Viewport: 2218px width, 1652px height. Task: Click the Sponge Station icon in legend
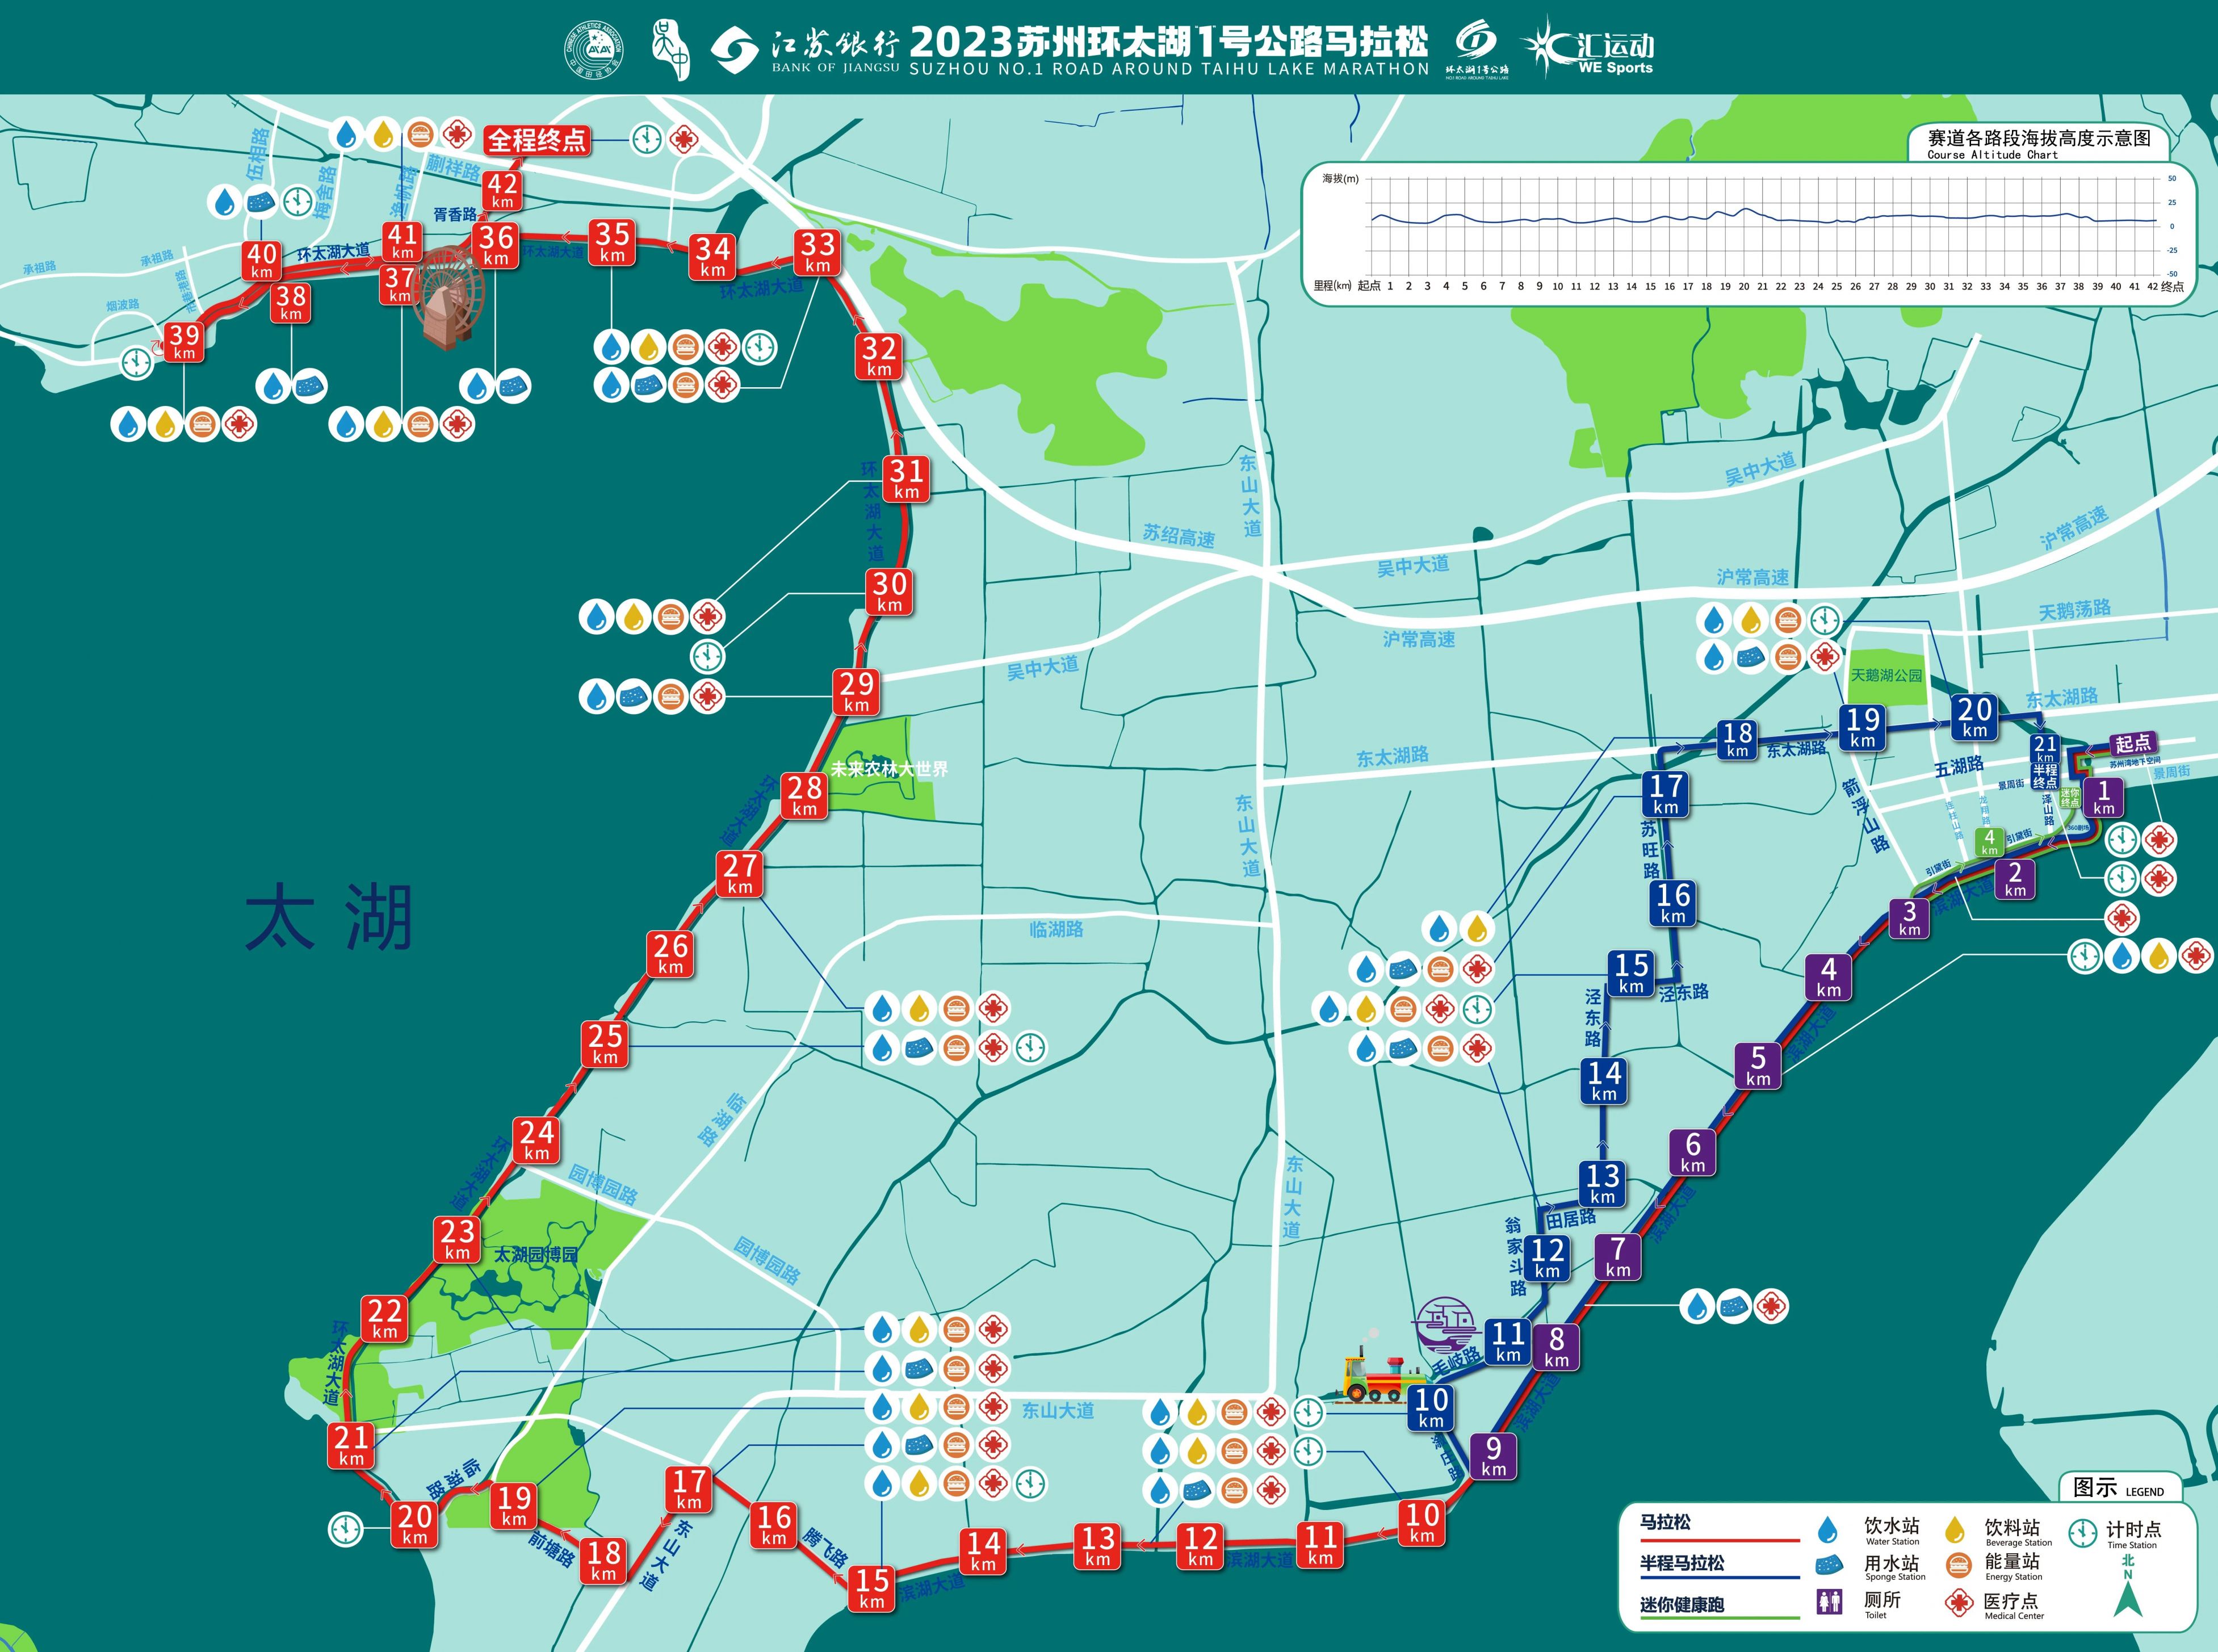(1829, 1565)
